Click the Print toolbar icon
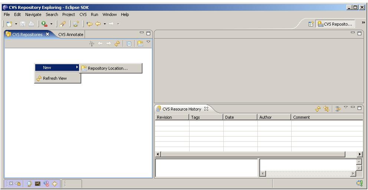Image resolution: width=368 pixels, height=190 pixels. 31,24
